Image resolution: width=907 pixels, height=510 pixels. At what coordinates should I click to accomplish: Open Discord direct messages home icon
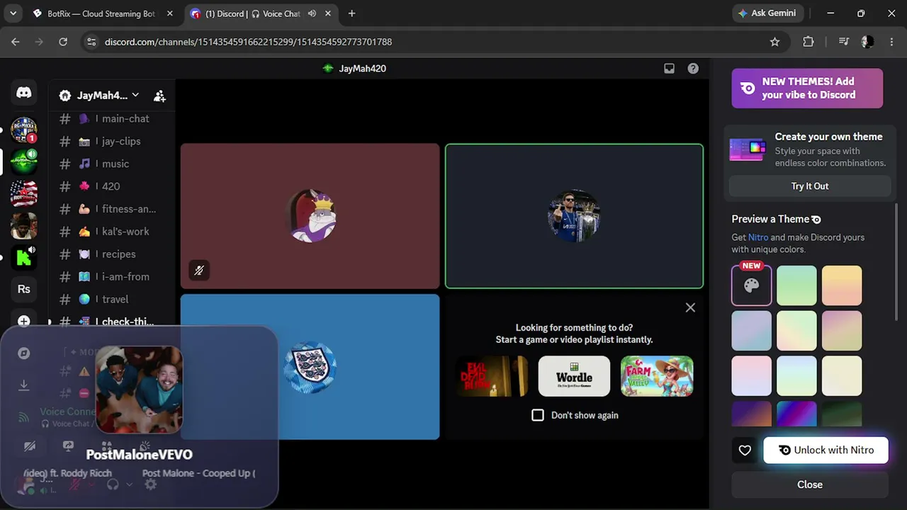(x=24, y=93)
